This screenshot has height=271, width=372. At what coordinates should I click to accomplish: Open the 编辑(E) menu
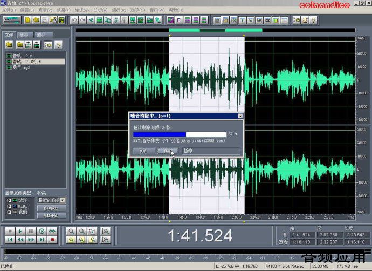tap(27, 10)
